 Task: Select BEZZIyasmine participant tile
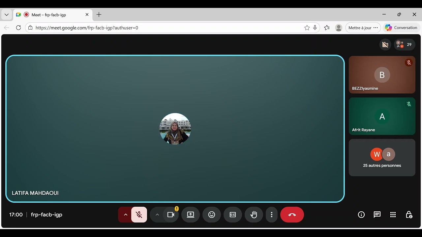point(382,75)
